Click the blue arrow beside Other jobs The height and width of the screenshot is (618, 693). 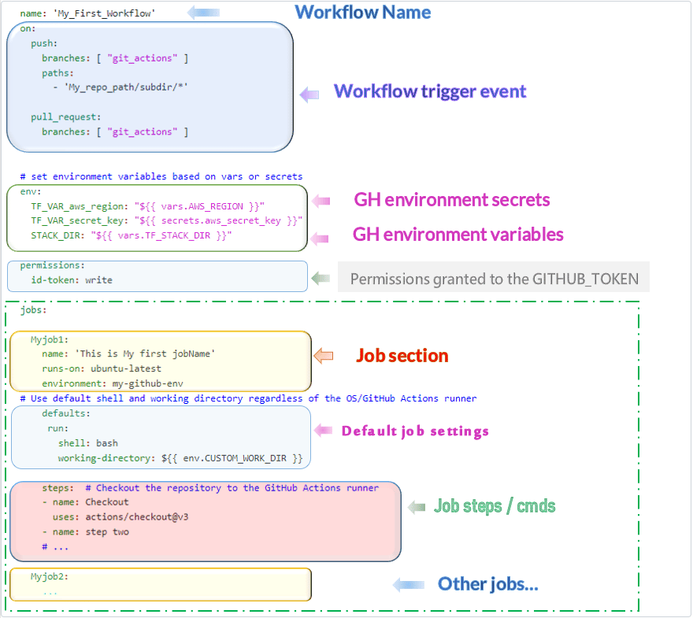pyautogui.click(x=408, y=584)
